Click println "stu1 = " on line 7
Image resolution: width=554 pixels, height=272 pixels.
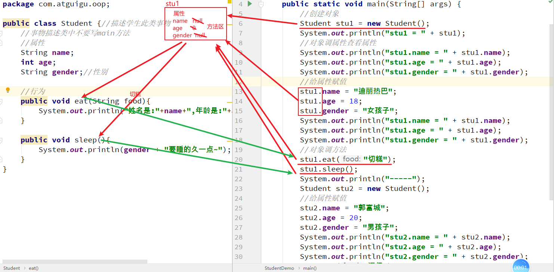point(383,33)
